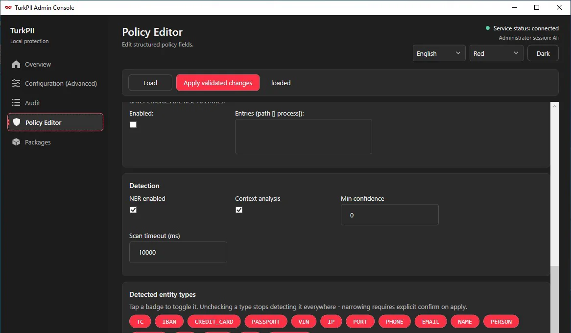Uncheck the Context analysis checkbox
This screenshot has height=333, width=571.
click(x=239, y=210)
